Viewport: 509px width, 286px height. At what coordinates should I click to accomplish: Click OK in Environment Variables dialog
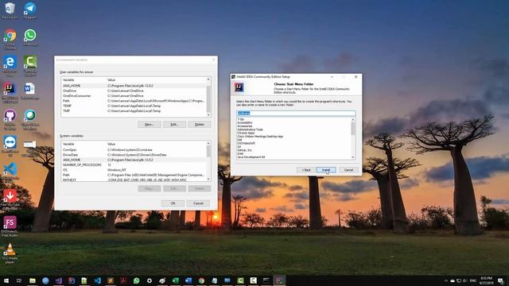[x=173, y=203]
